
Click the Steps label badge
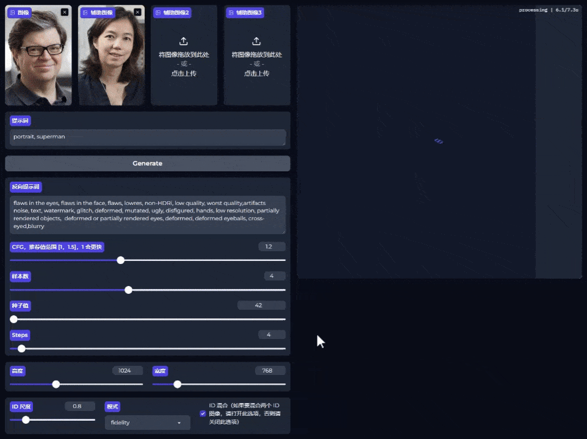coord(20,335)
